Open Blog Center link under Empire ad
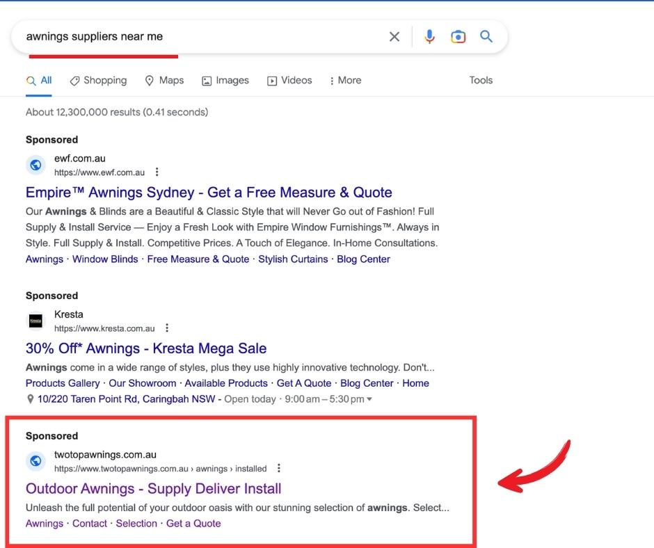Viewport: 654px width, 548px height. point(363,259)
